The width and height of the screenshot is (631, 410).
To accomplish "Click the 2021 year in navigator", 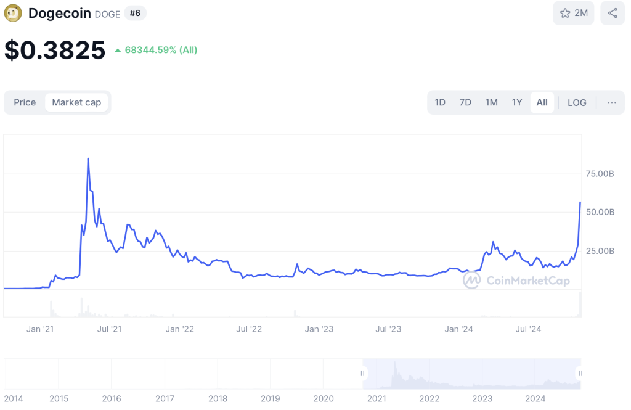I will click(x=377, y=399).
